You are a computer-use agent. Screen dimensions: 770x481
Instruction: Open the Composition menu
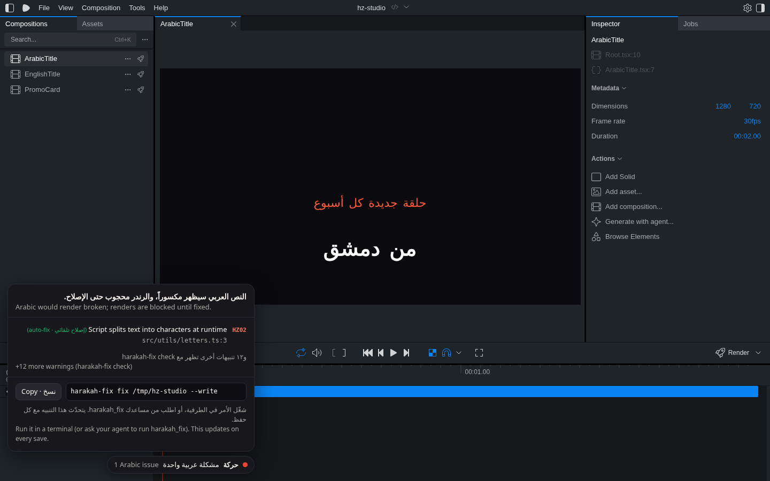[x=101, y=8]
